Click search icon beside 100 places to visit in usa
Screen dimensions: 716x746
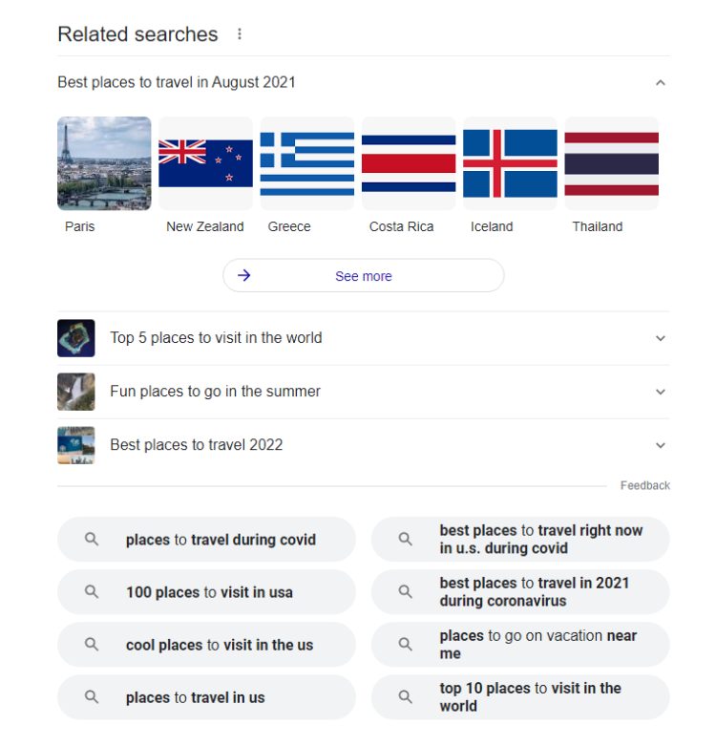point(92,592)
